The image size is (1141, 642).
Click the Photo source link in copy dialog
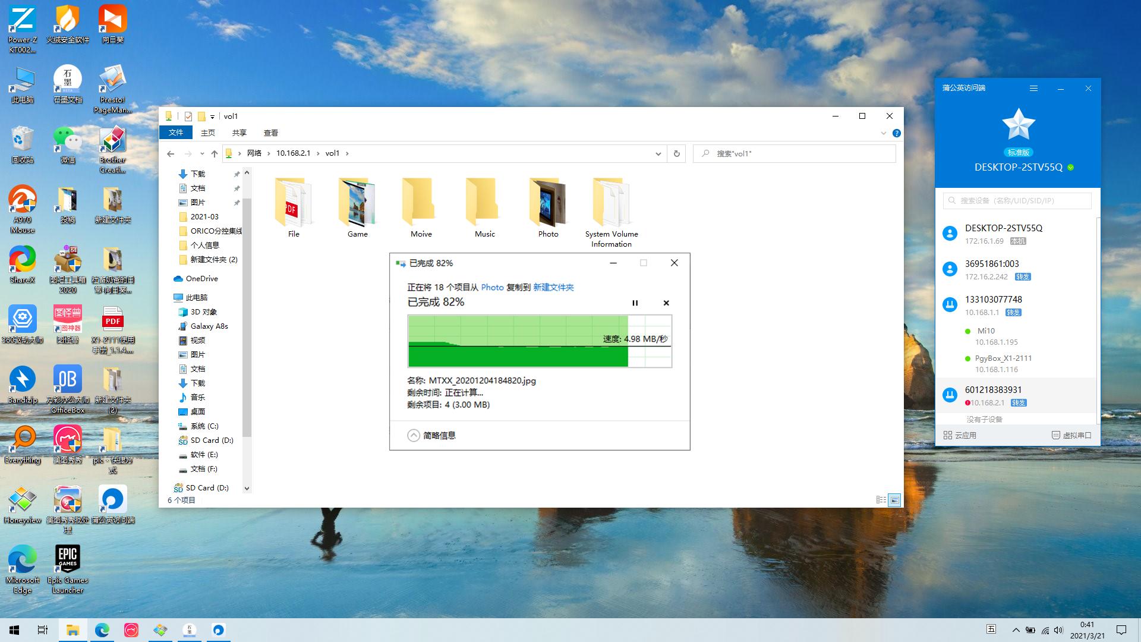492,287
